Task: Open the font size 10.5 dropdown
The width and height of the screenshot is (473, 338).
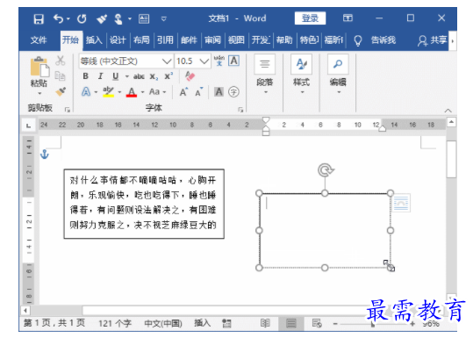Action: coord(204,61)
